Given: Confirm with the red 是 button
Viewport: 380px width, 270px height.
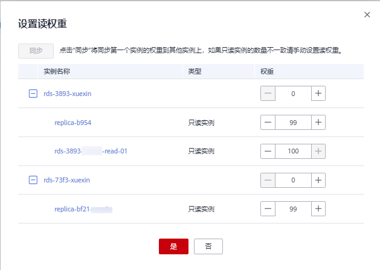Looking at the screenshot, I should click(173, 246).
